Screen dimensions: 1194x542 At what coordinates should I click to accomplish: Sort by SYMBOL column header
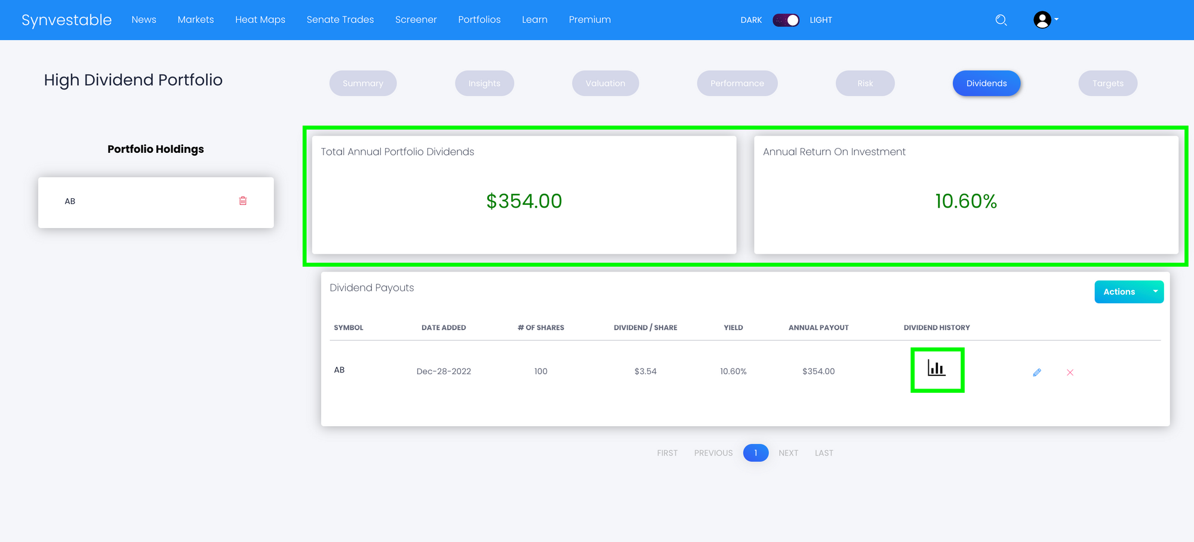pyautogui.click(x=349, y=328)
